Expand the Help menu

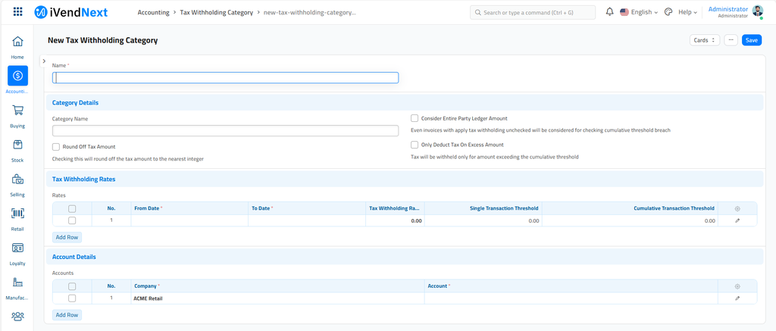(x=687, y=12)
